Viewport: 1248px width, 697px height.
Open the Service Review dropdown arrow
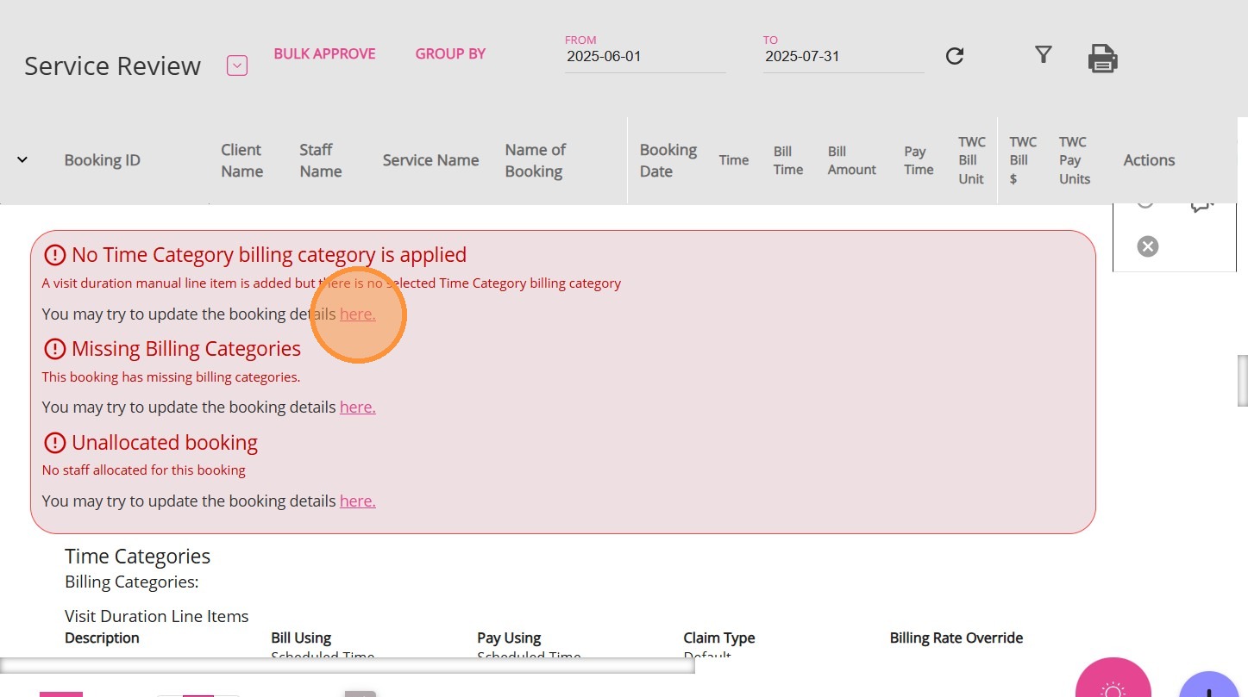tap(237, 65)
